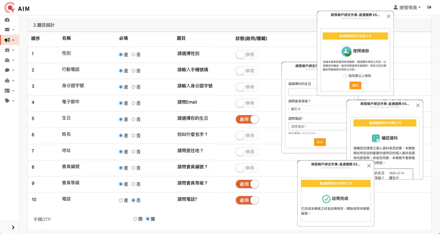
Task: Close the 使用條款 popup with its X
Action: (x=388, y=16)
